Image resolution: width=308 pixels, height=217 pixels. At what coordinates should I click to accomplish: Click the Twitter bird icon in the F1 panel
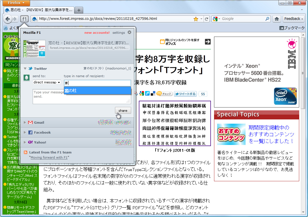[x=30, y=68]
